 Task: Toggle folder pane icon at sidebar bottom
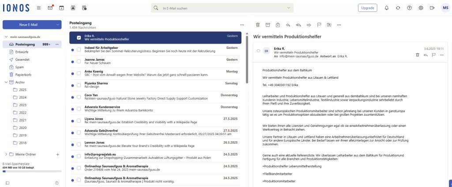8,183
